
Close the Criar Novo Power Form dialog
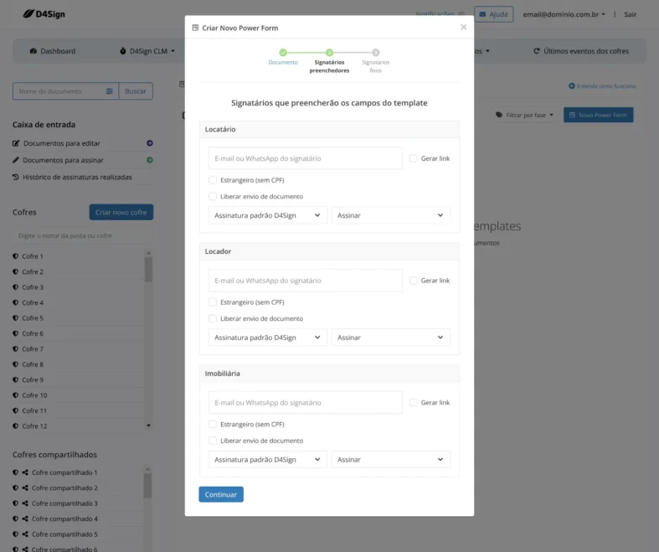(463, 27)
